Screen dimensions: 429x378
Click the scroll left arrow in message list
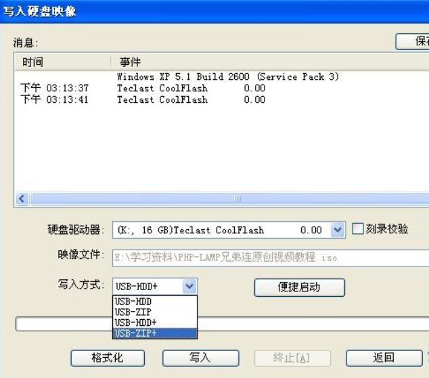point(22,199)
